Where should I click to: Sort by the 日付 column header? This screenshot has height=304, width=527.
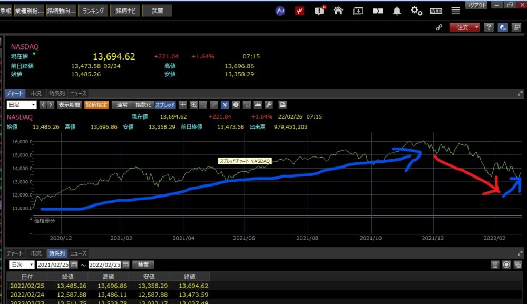point(27,277)
